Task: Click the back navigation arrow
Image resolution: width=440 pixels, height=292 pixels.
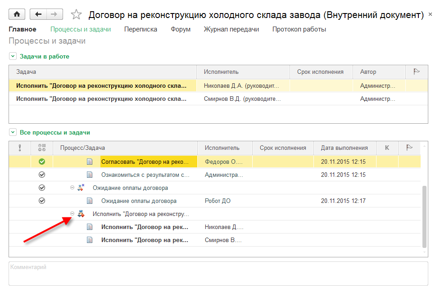Action: coord(38,14)
